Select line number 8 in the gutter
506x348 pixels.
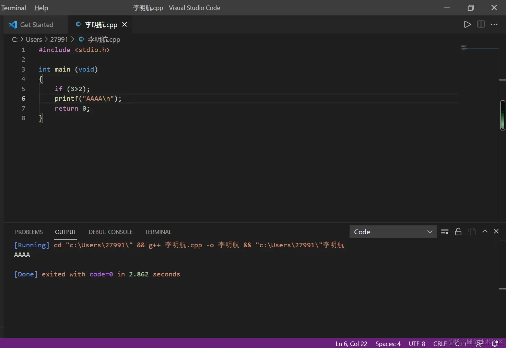coord(23,118)
